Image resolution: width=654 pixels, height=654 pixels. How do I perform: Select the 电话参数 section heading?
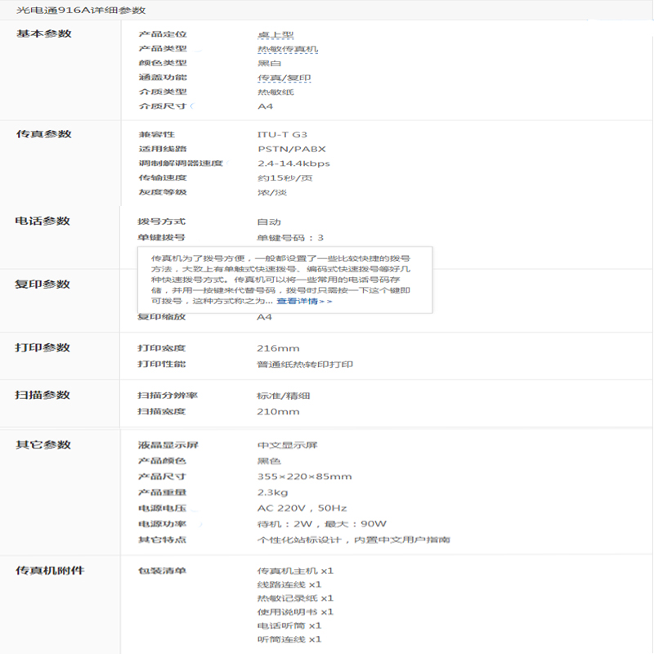(43, 221)
